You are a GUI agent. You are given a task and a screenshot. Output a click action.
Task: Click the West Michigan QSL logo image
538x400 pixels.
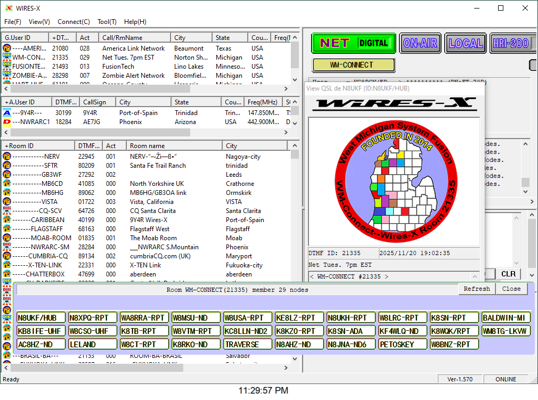click(394, 182)
